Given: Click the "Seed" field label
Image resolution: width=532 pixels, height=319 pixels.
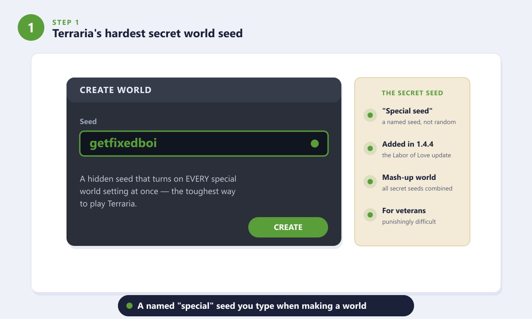Looking at the screenshot, I should (x=88, y=121).
